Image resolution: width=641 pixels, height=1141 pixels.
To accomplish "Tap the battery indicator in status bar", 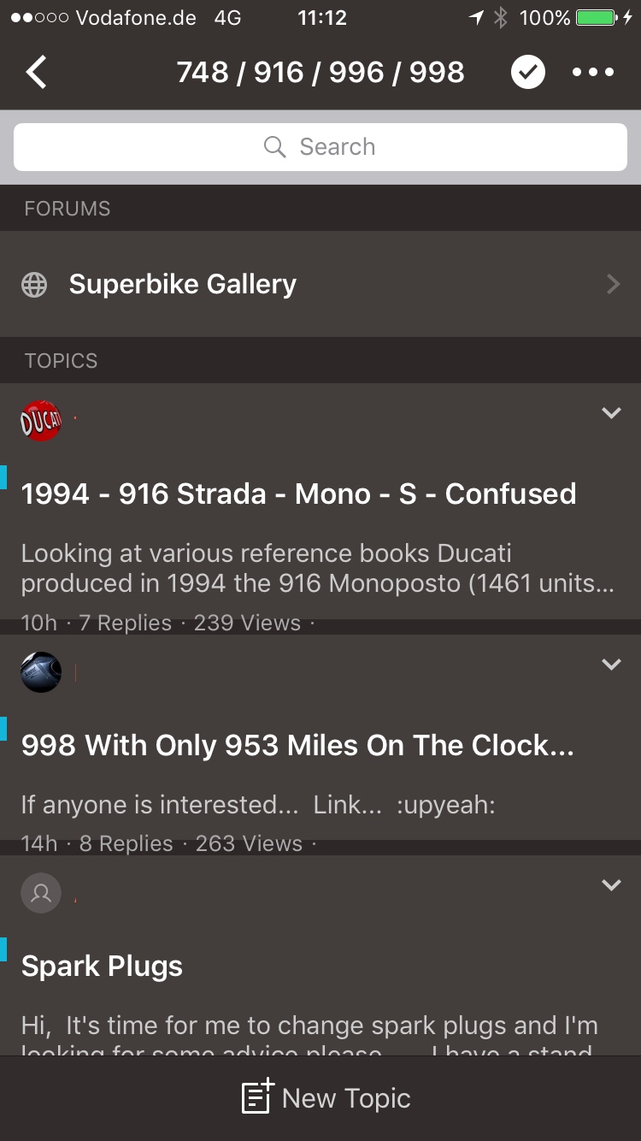I will (x=597, y=17).
